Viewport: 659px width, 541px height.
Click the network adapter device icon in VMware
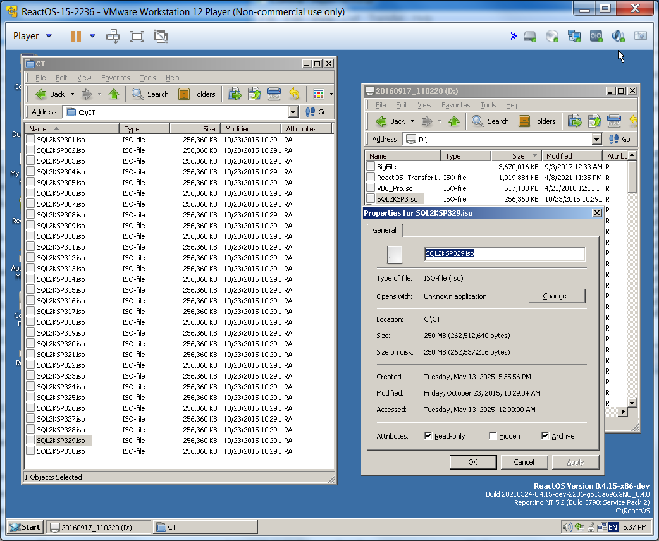point(574,37)
